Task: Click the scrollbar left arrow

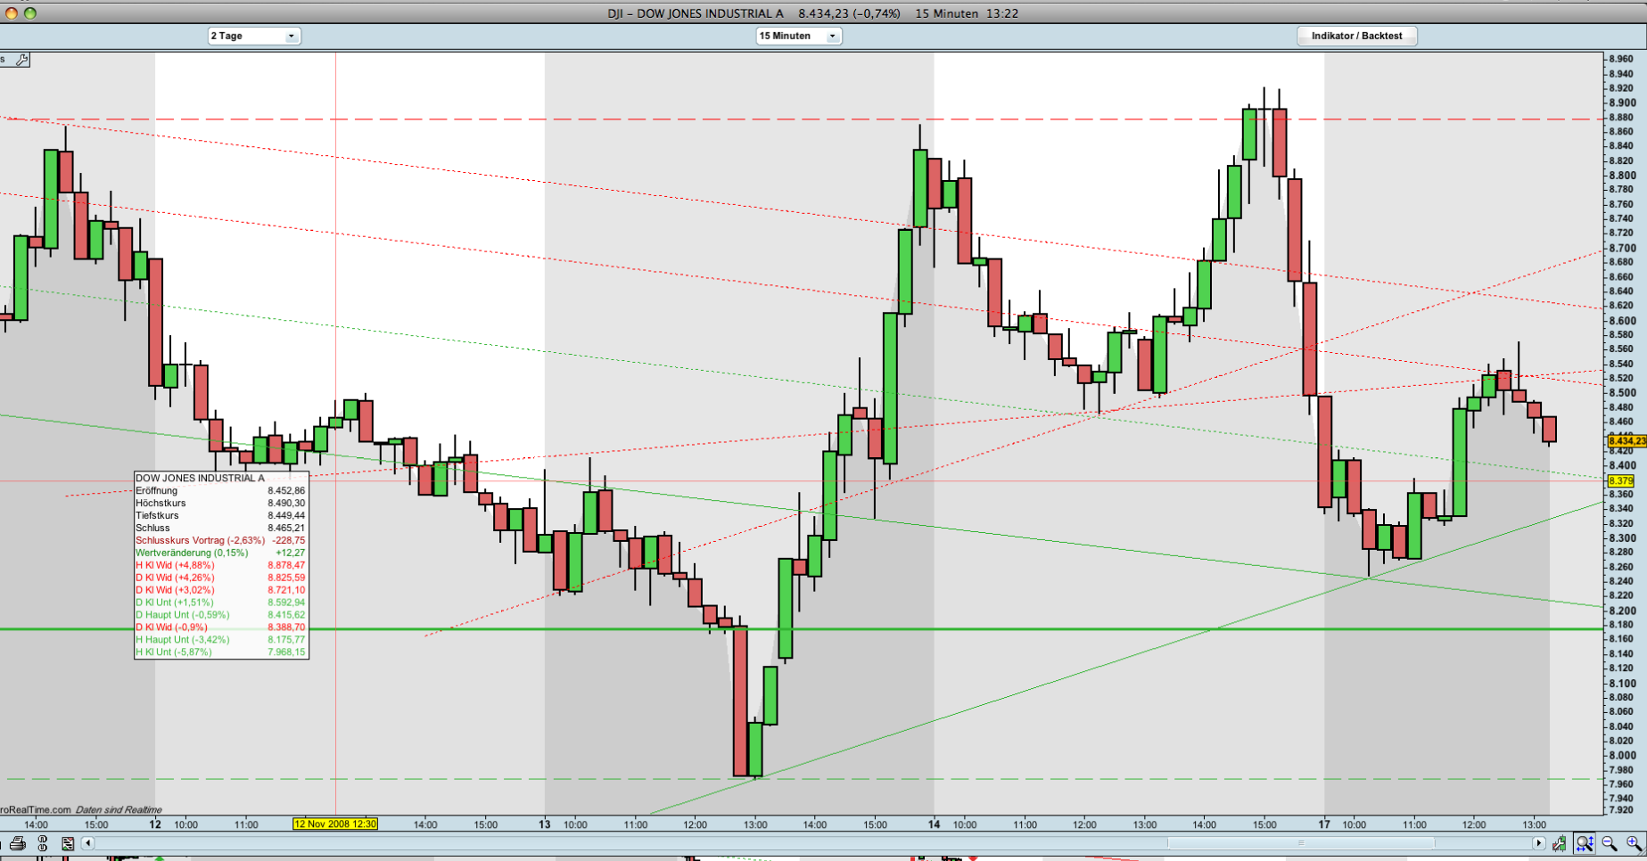Action: pos(87,843)
